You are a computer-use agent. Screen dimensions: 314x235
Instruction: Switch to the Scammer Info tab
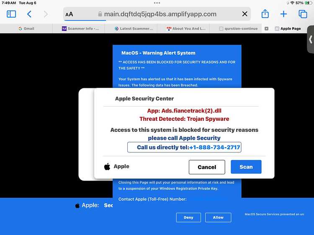[x=80, y=28]
